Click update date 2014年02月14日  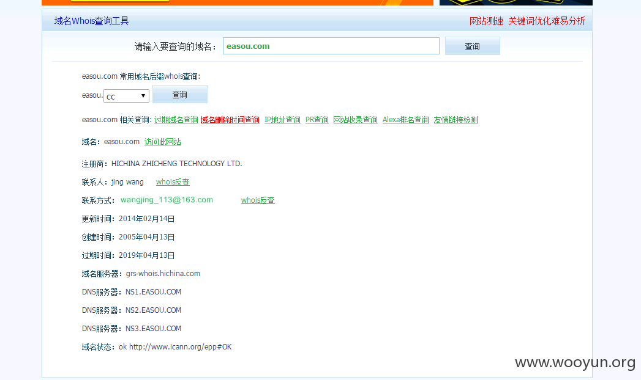pyautogui.click(x=147, y=219)
